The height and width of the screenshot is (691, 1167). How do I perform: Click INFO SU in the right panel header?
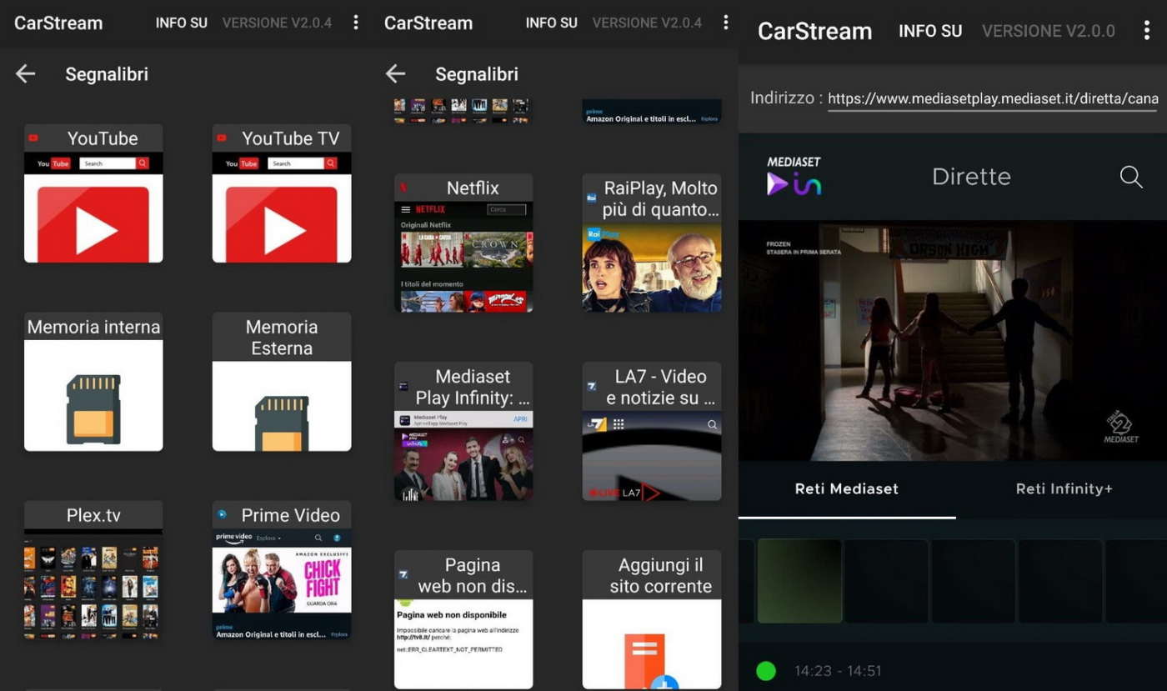(930, 32)
